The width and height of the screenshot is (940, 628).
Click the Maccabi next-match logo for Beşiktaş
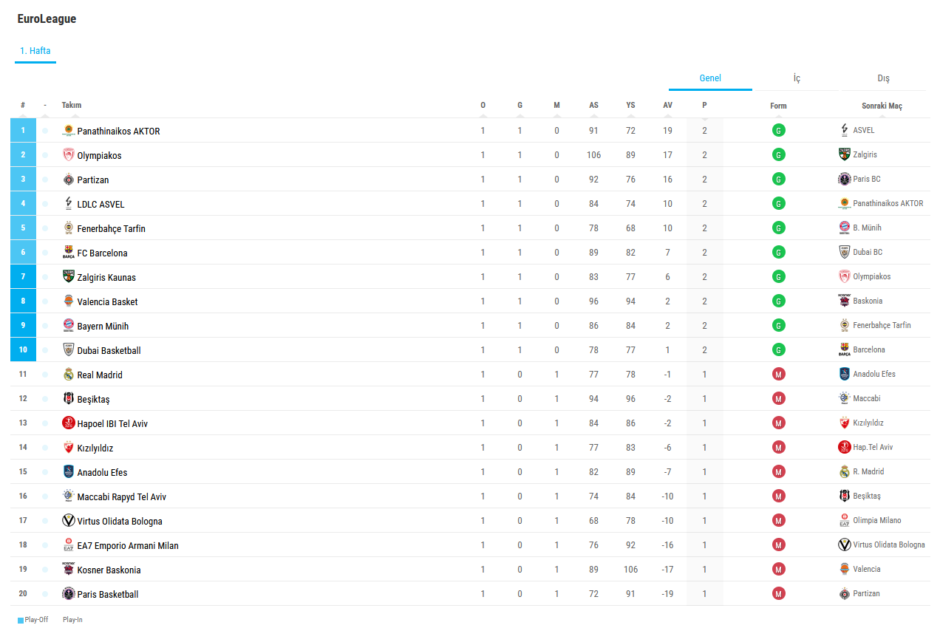[x=845, y=398]
